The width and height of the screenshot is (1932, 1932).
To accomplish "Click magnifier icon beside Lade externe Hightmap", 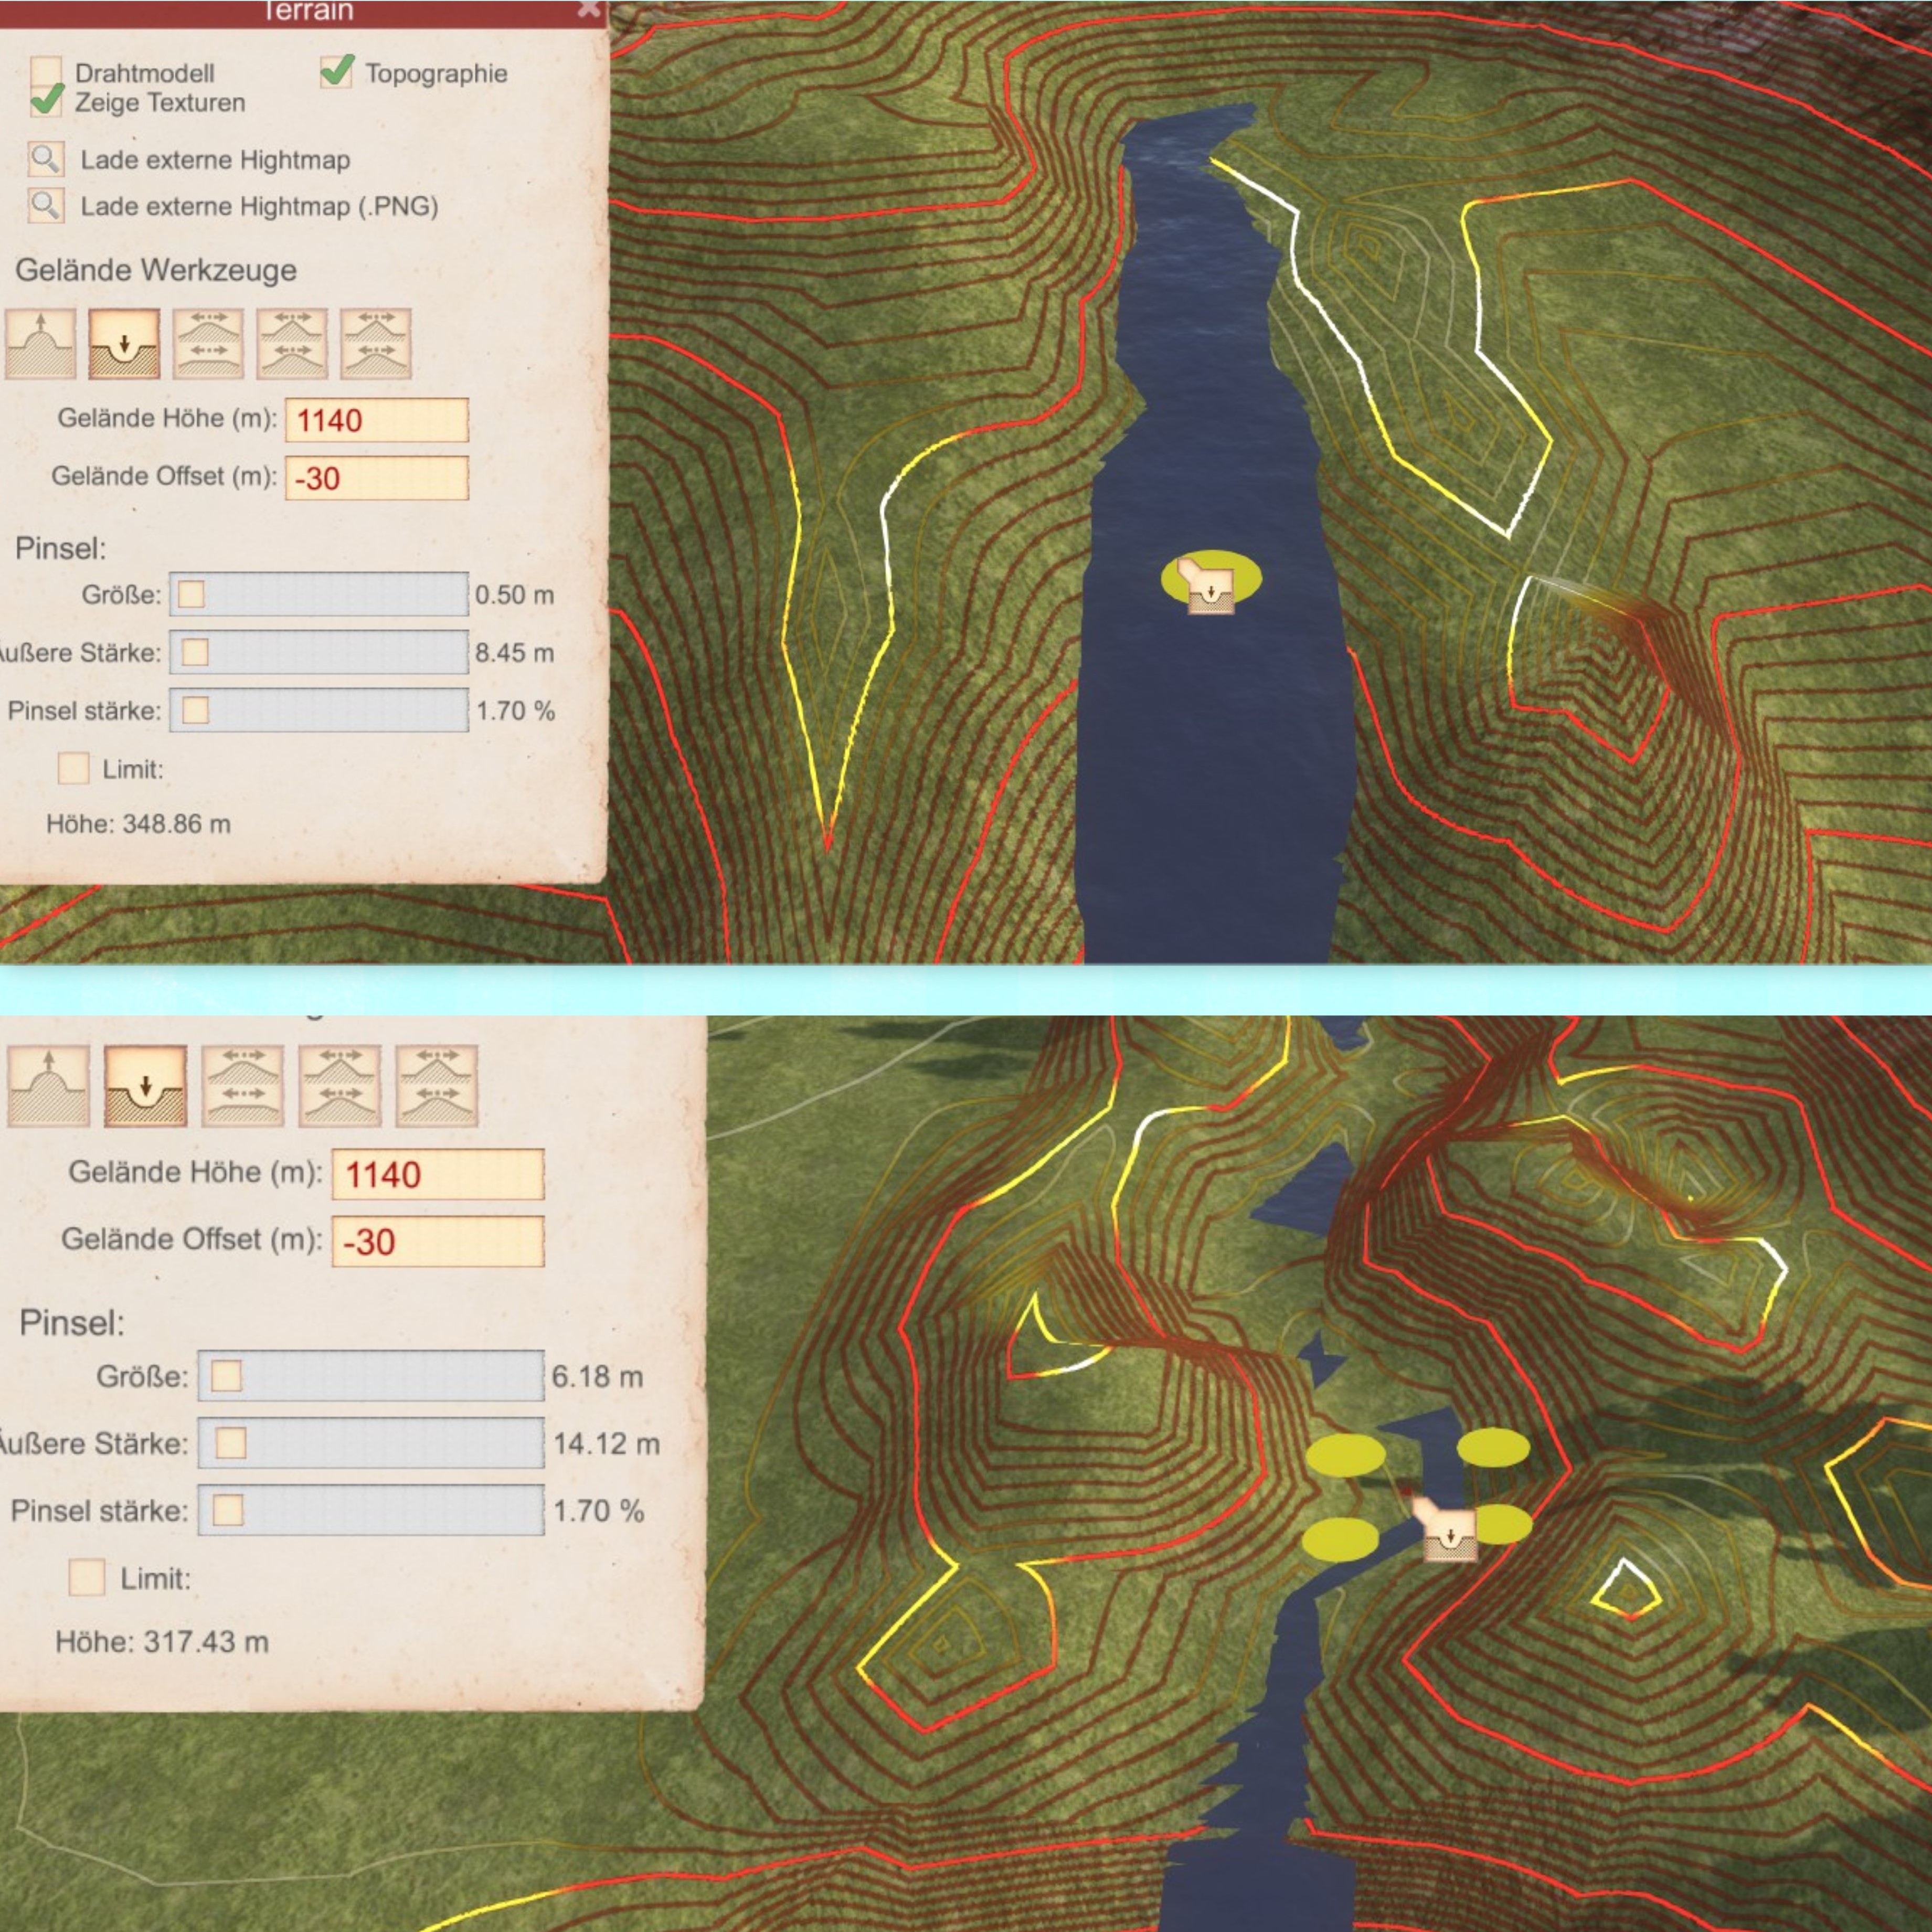I will (x=46, y=159).
